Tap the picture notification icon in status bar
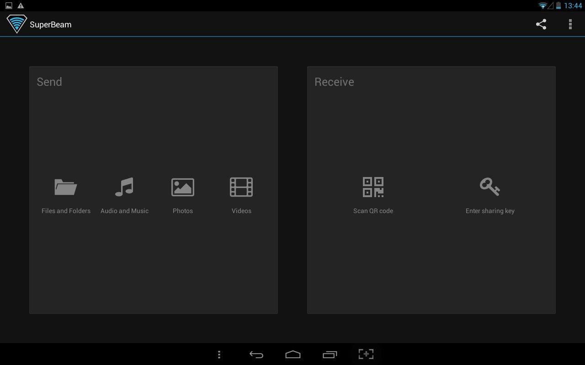The height and width of the screenshot is (365, 585). [9, 5]
